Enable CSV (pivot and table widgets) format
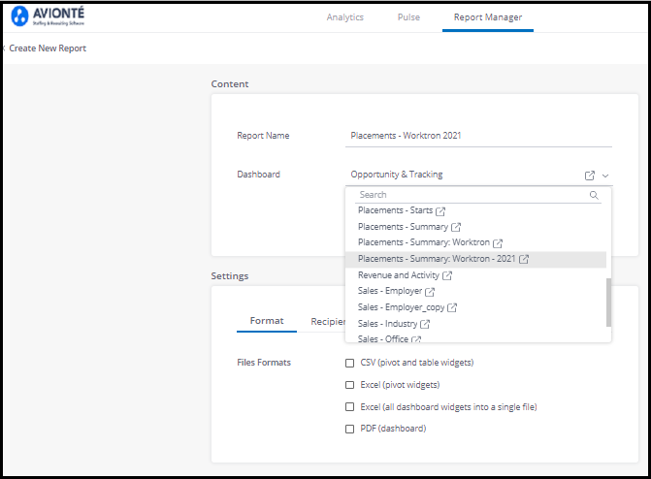 (x=350, y=364)
